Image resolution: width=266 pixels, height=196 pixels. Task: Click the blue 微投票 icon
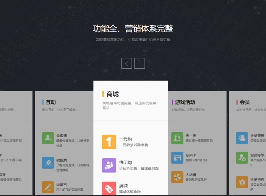point(48,163)
